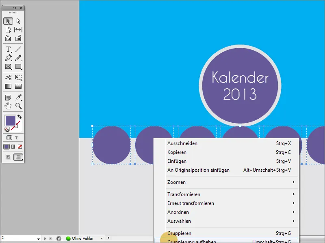The height and width of the screenshot is (243, 325).
Task: Open page number dropdown arrow
Action: click(x=38, y=239)
